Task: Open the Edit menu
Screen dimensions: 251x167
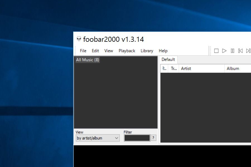Action: click(x=95, y=51)
